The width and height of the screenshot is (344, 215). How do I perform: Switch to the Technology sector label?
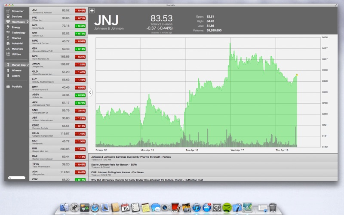18,33
